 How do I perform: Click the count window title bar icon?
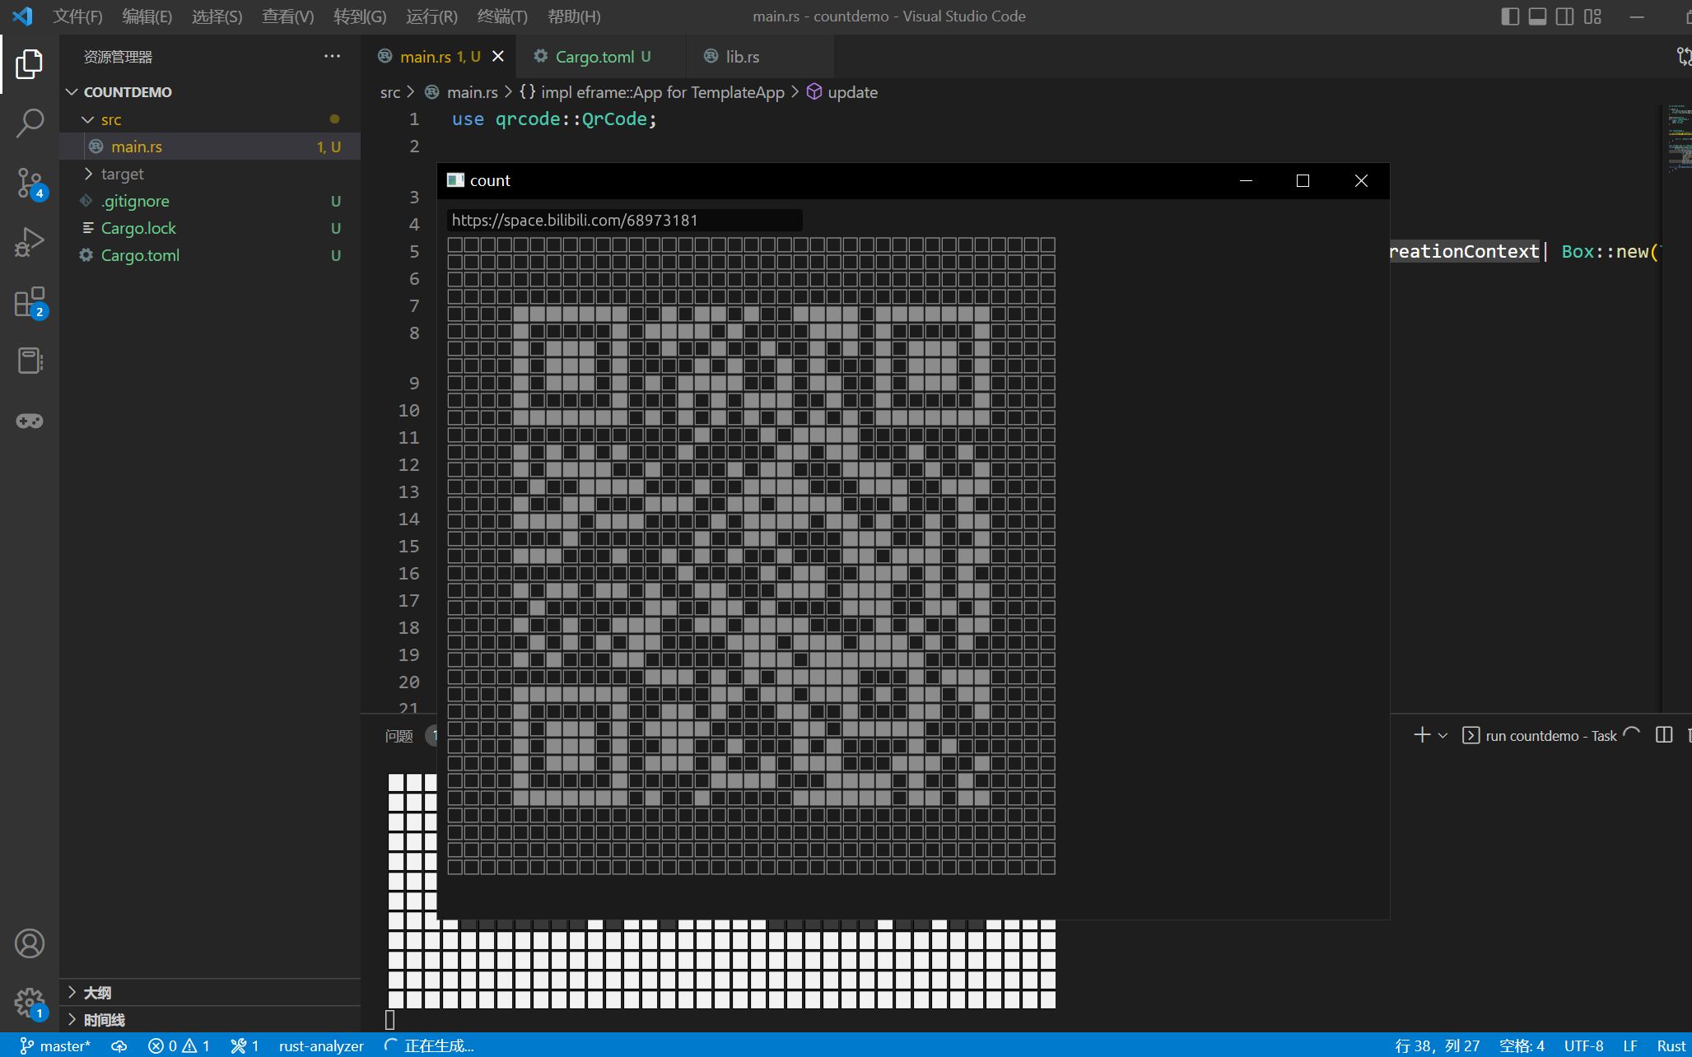point(455,180)
